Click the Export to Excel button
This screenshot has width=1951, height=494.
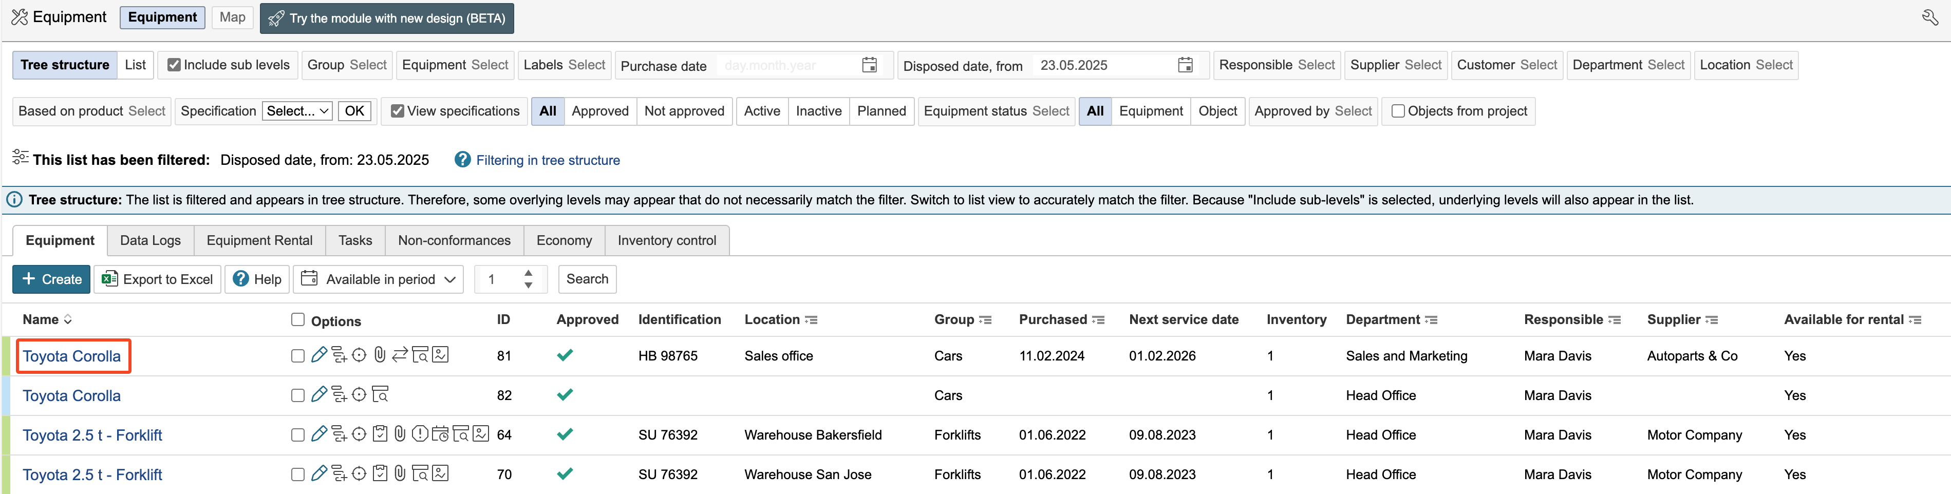coord(158,279)
